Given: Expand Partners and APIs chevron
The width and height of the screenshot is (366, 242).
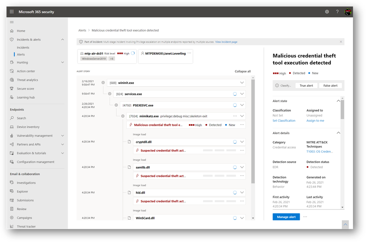Looking at the screenshot, I should coord(63,144).
